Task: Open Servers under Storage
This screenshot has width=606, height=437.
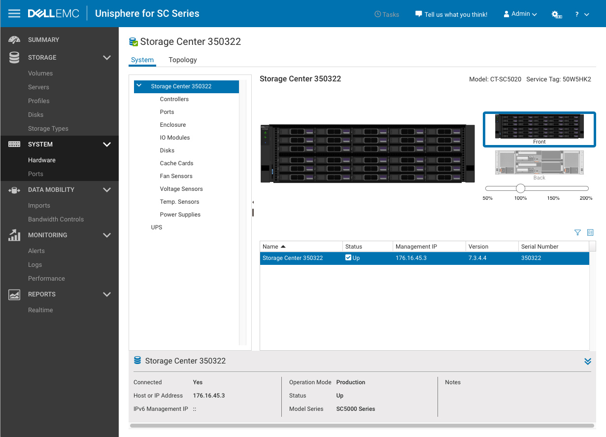Action: (x=38, y=87)
